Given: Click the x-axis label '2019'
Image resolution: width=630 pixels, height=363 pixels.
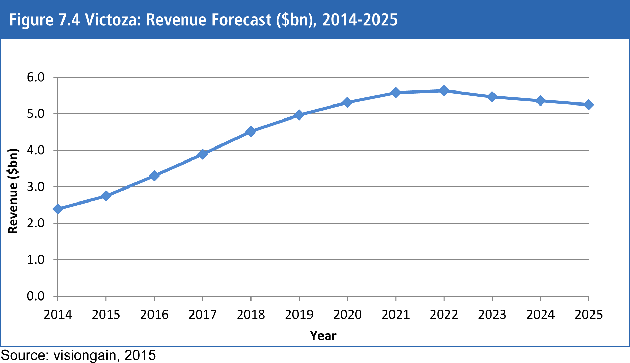Looking at the screenshot, I should point(299,315).
